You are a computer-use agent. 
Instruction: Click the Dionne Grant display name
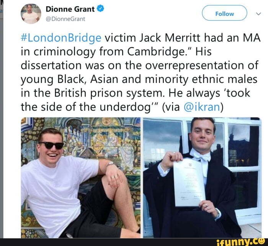70,9
